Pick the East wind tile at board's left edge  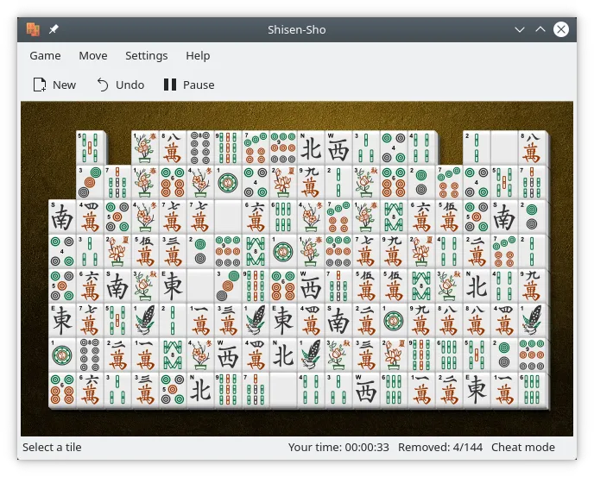62,321
